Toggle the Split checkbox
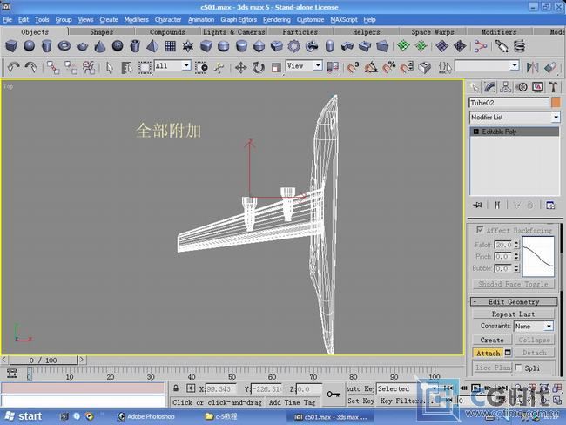The image size is (566, 425). 518,368
